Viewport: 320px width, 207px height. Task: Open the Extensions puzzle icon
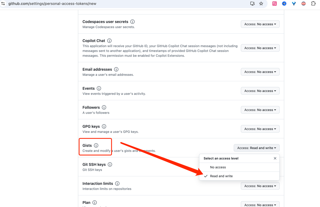(313, 3)
